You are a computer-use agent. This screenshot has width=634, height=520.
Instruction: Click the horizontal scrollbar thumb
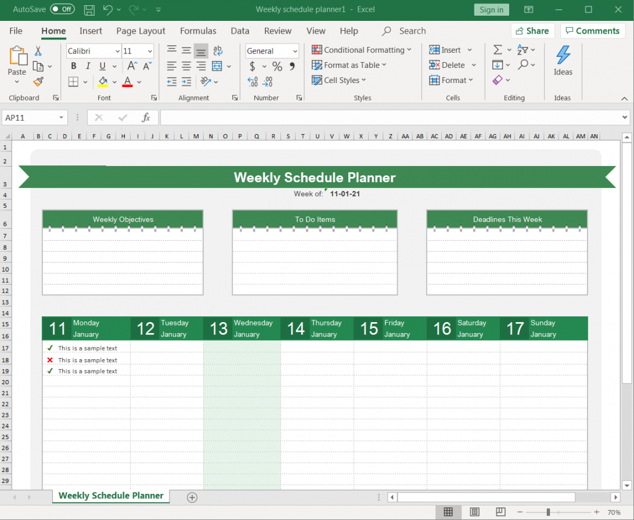[x=487, y=497]
